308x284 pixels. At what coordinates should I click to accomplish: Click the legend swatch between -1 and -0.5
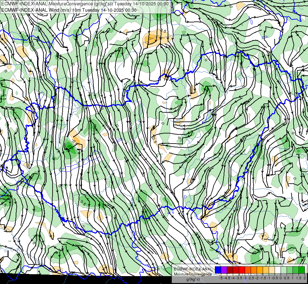272,270
